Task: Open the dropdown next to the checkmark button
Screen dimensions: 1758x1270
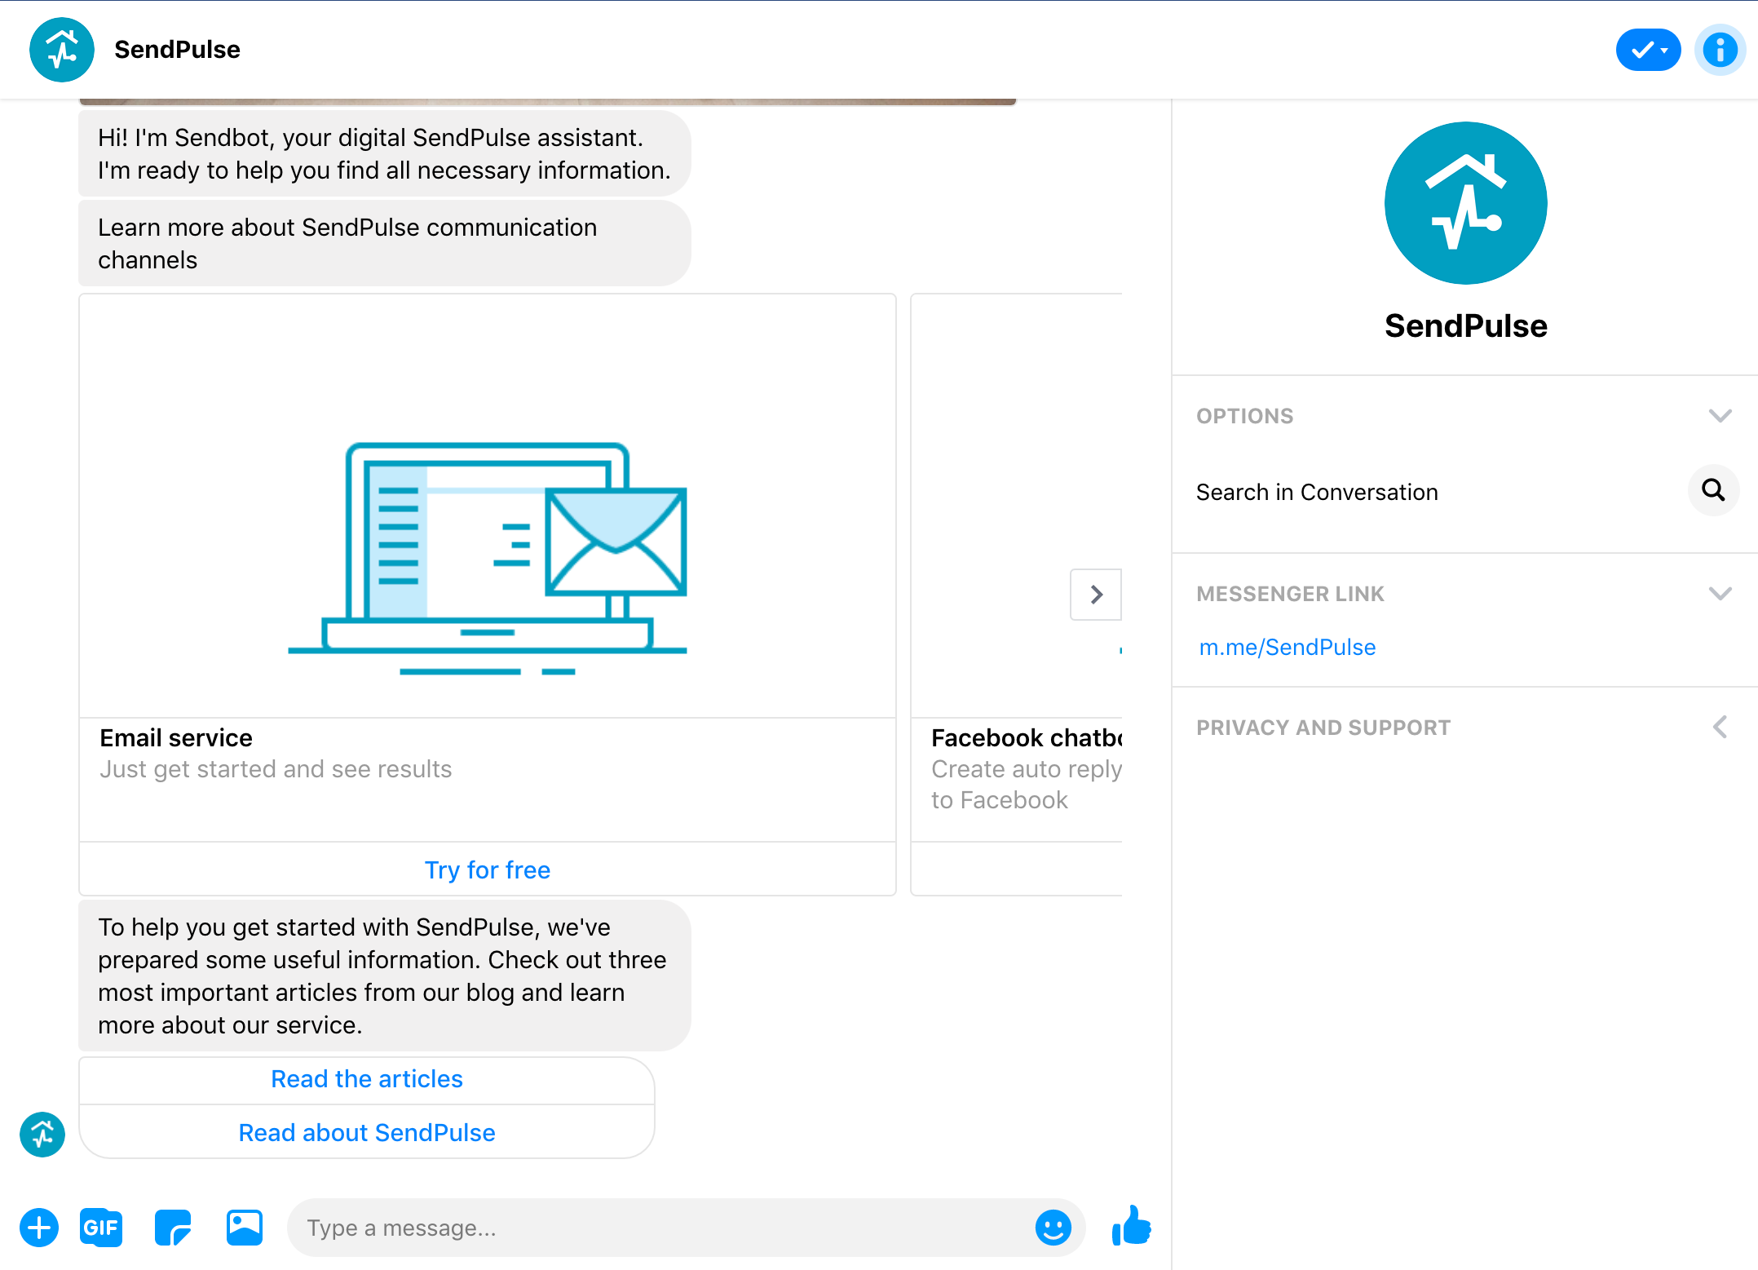Action: [1666, 50]
